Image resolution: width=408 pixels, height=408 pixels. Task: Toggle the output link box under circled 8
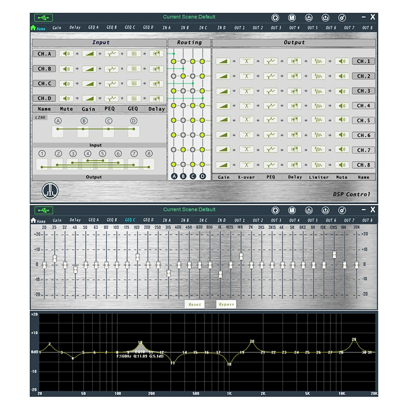coord(149,164)
